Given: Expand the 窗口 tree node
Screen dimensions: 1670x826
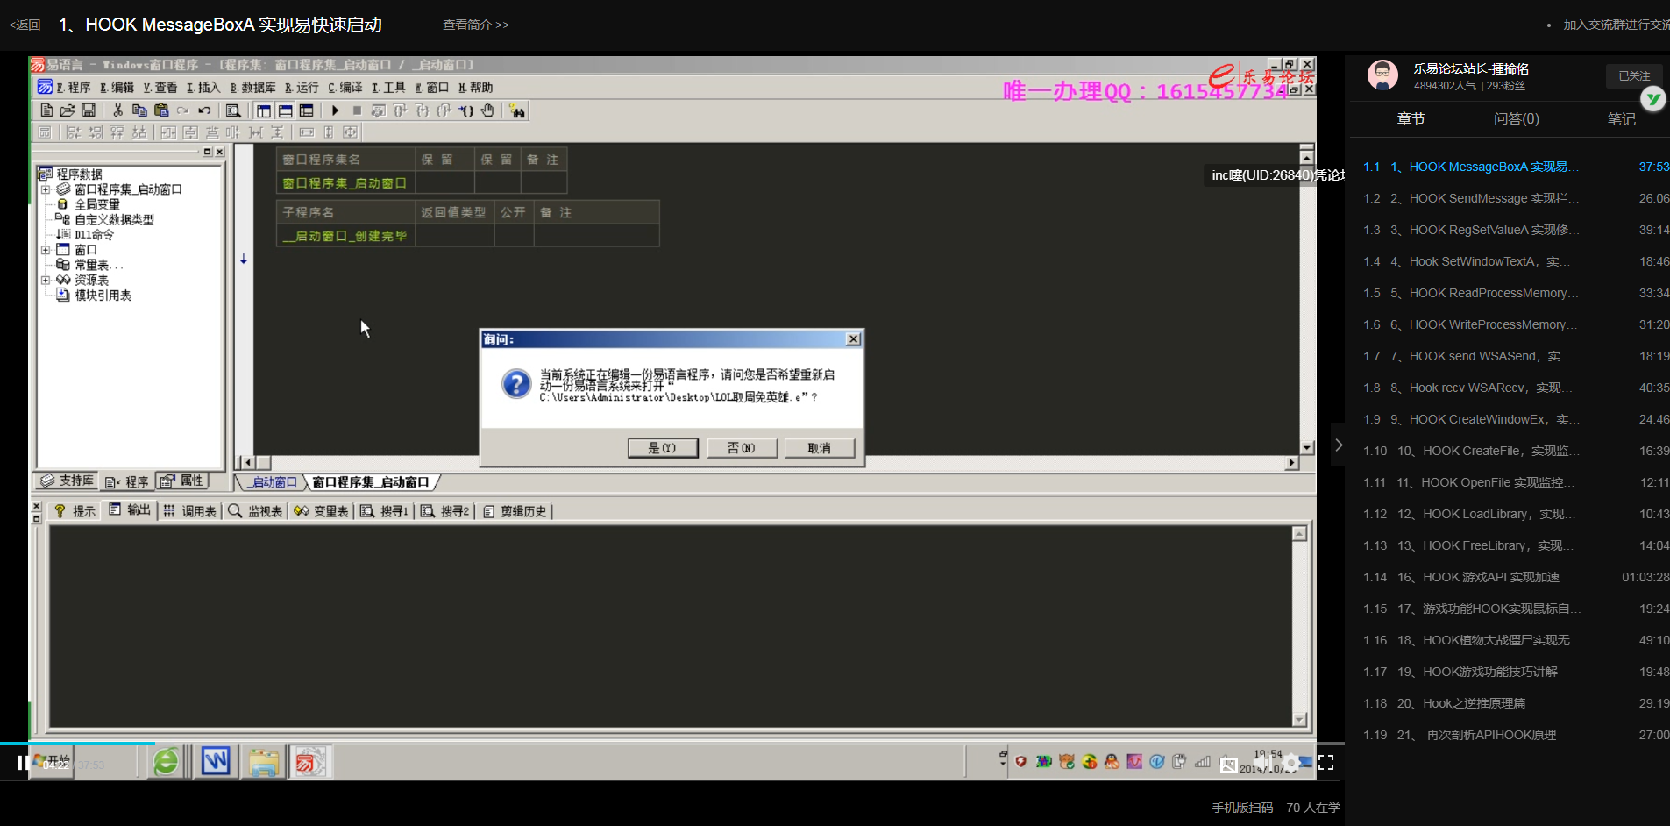Looking at the screenshot, I should (46, 250).
